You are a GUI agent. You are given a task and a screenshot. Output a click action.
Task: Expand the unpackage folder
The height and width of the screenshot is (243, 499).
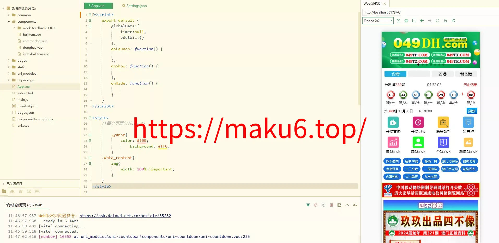tap(9, 80)
